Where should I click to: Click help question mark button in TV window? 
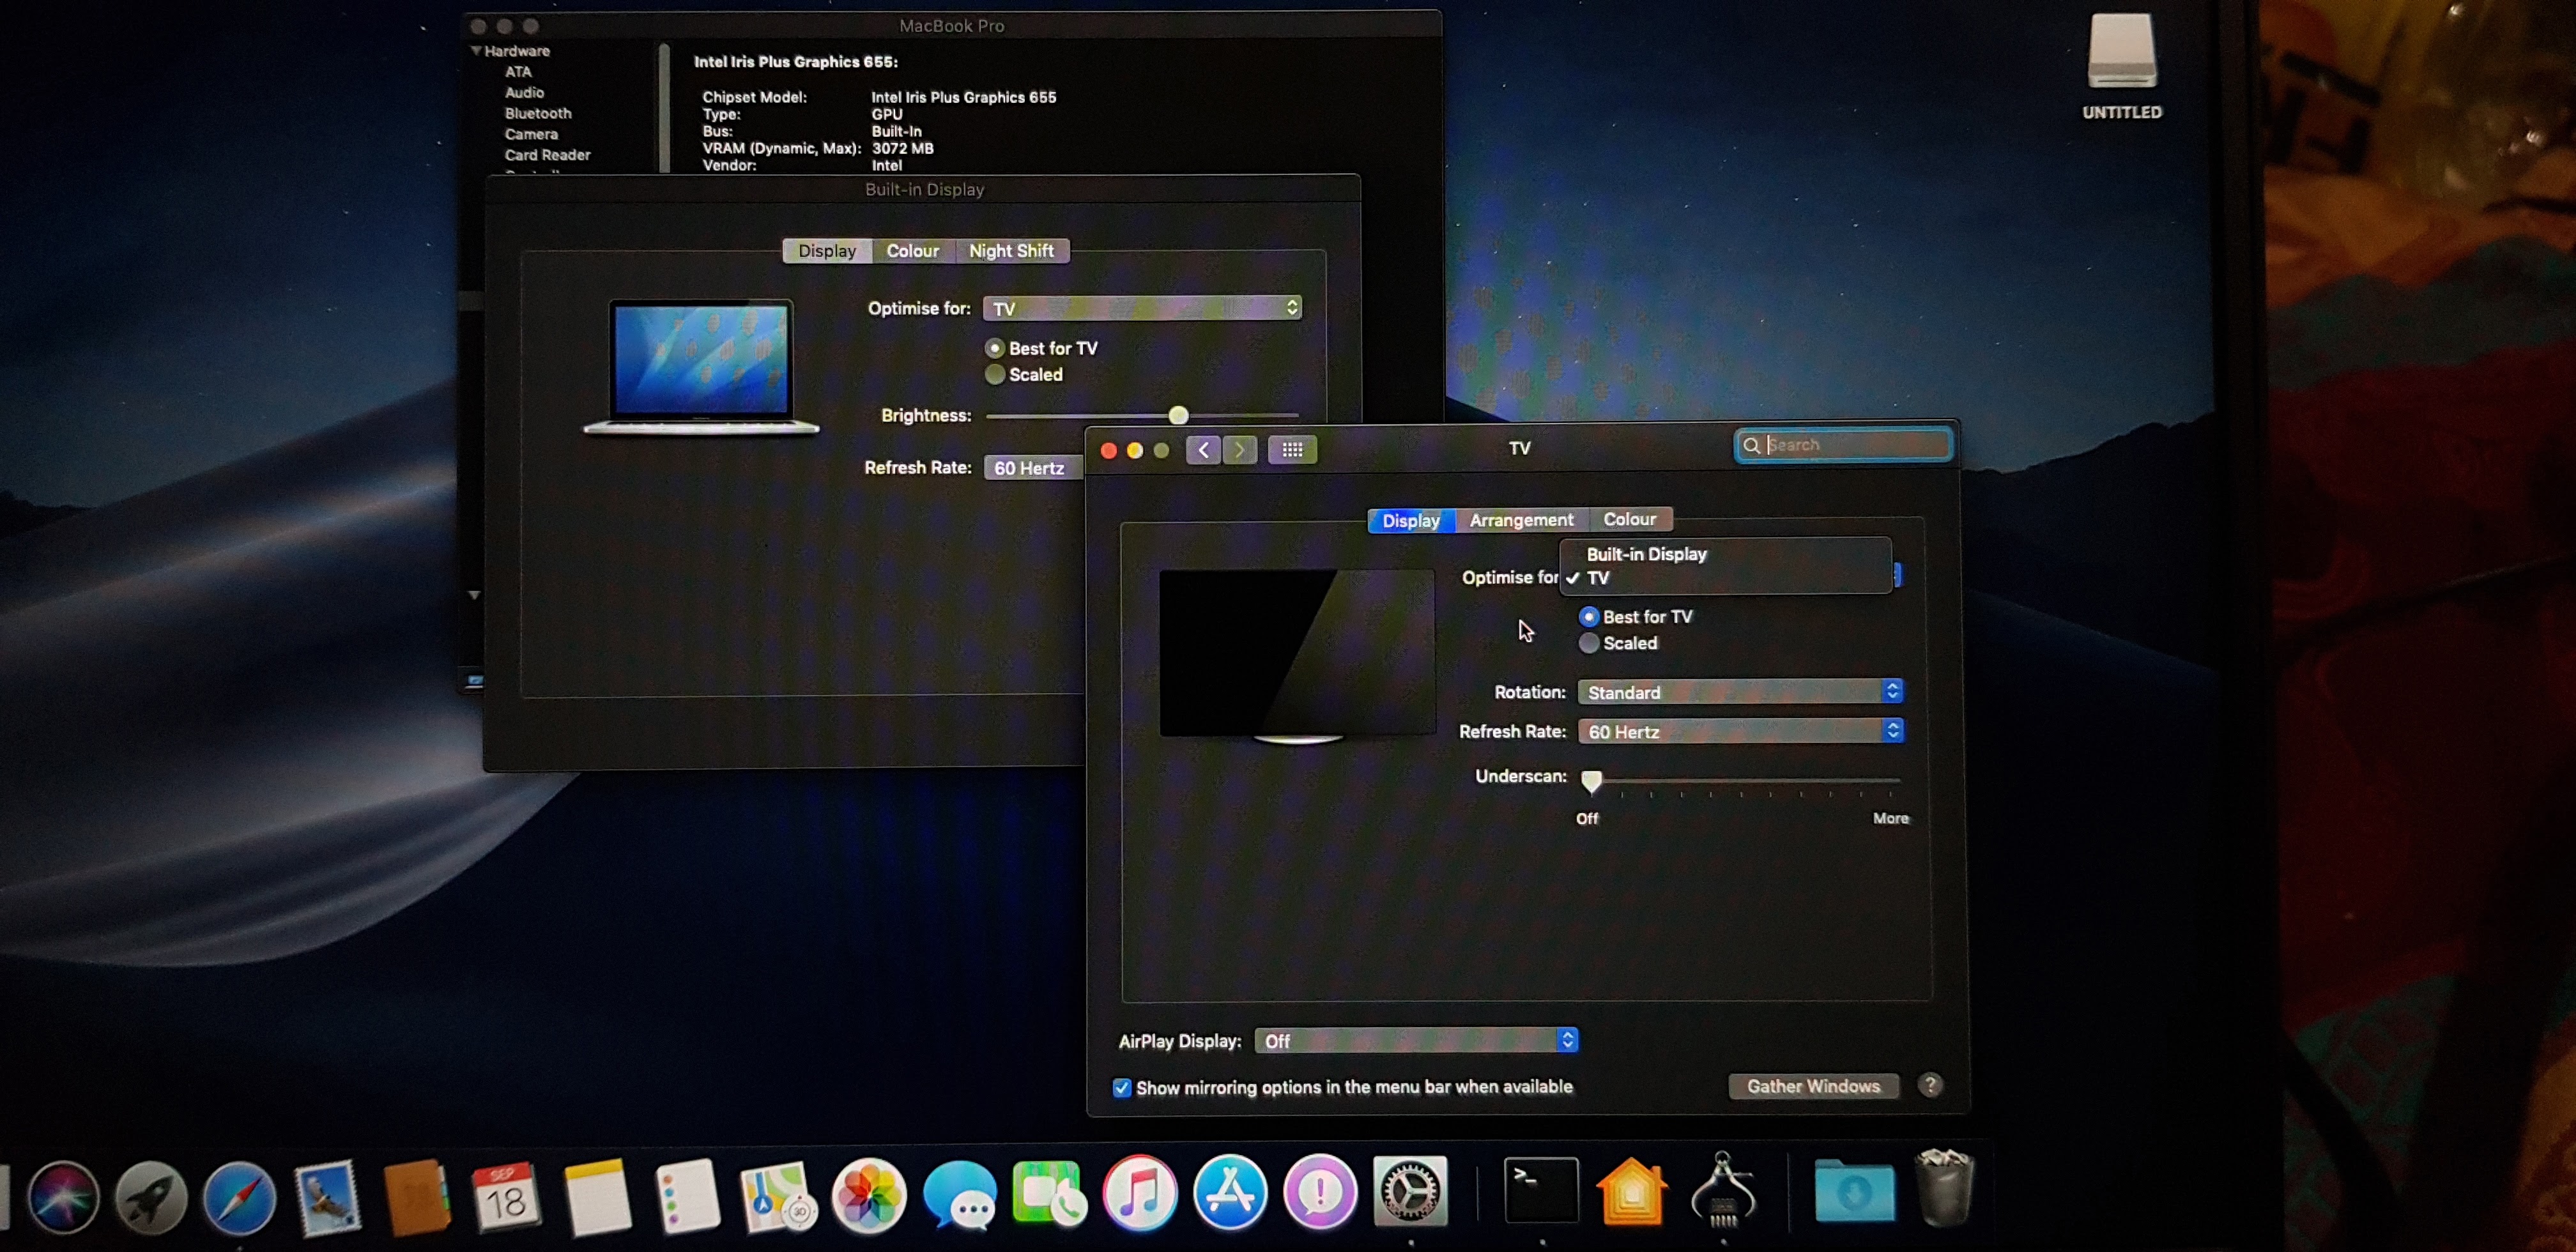[x=1930, y=1086]
